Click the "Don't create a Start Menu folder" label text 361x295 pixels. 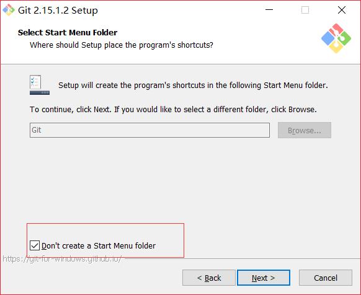click(99, 246)
